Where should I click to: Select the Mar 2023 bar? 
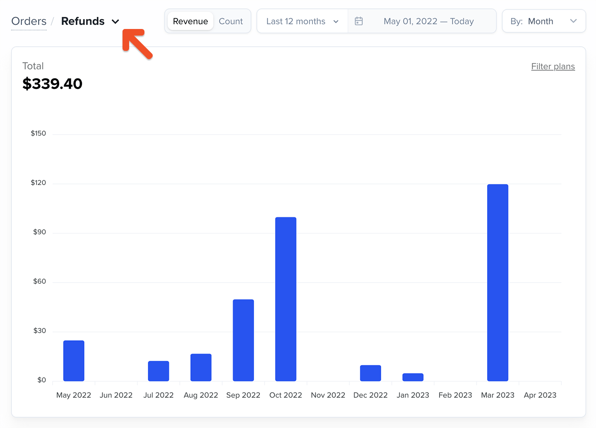pyautogui.click(x=497, y=283)
